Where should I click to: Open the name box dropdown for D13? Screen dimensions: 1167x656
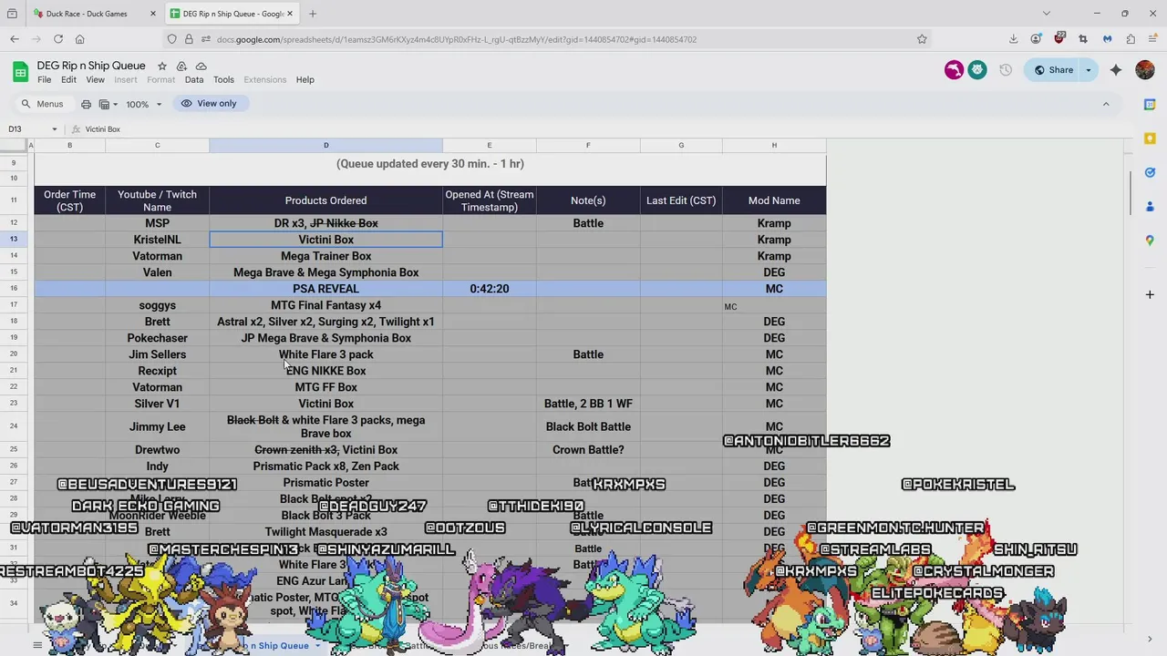[54, 129]
